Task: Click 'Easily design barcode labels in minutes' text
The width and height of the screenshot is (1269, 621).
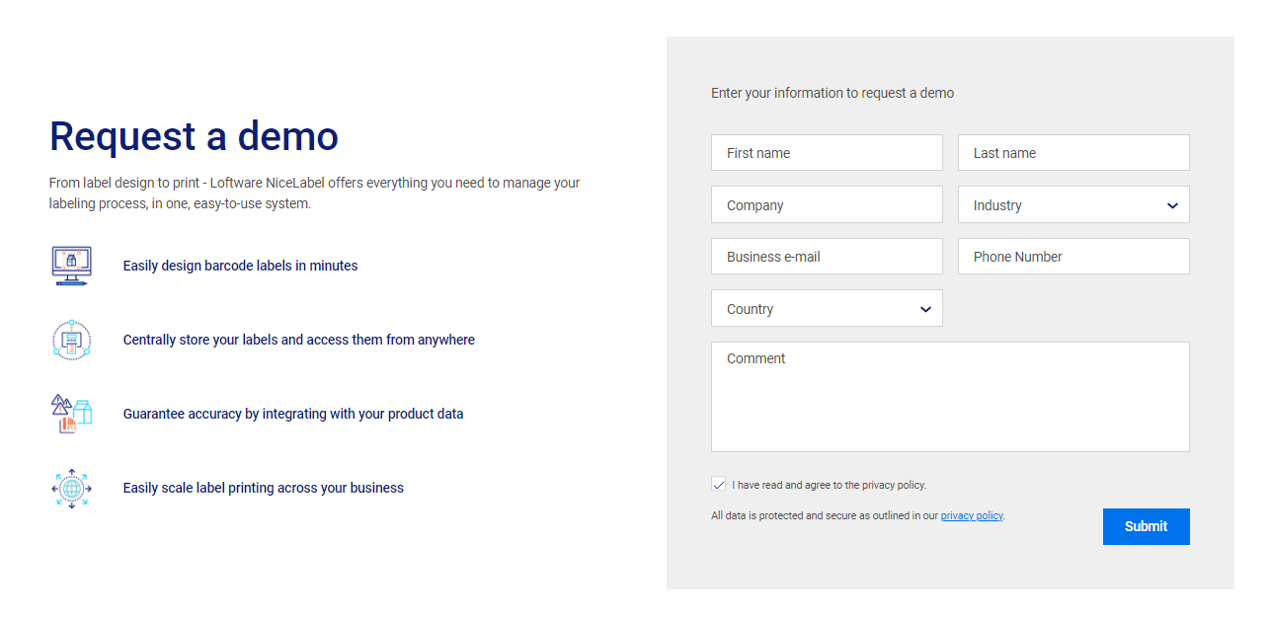Action: [240, 266]
